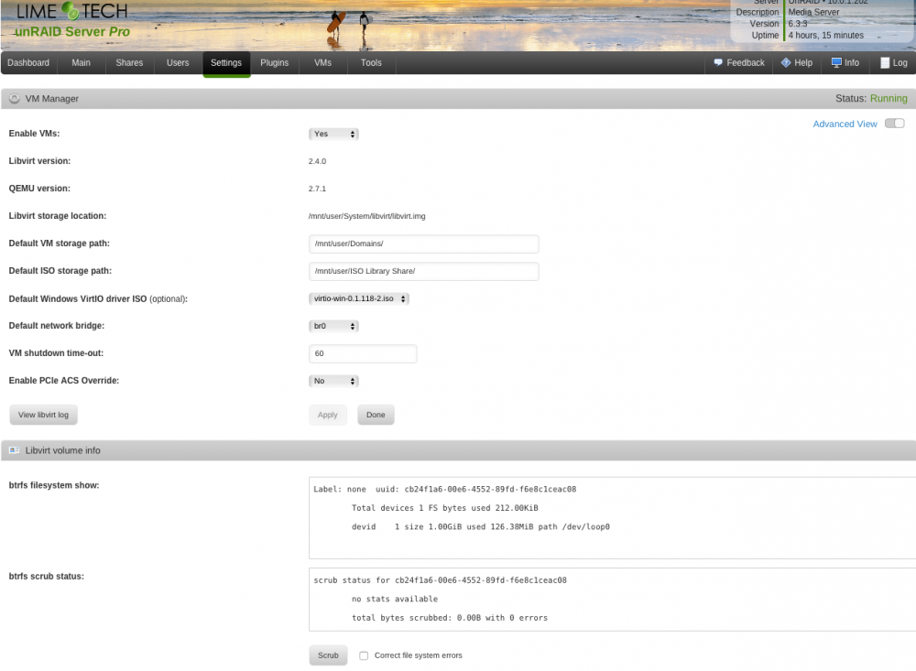Click the Lime Tech logo

71,11
